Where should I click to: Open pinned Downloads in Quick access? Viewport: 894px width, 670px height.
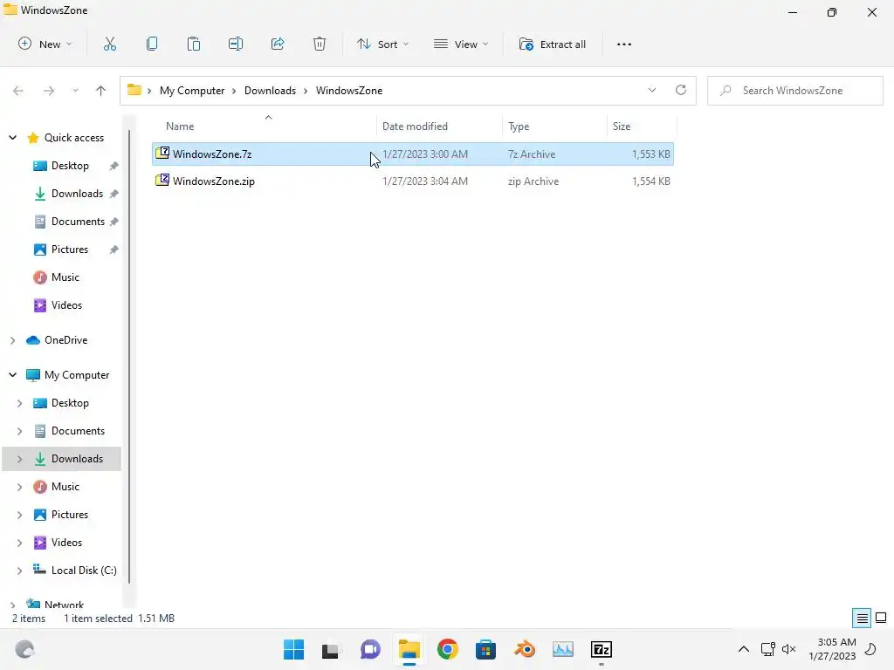[77, 194]
